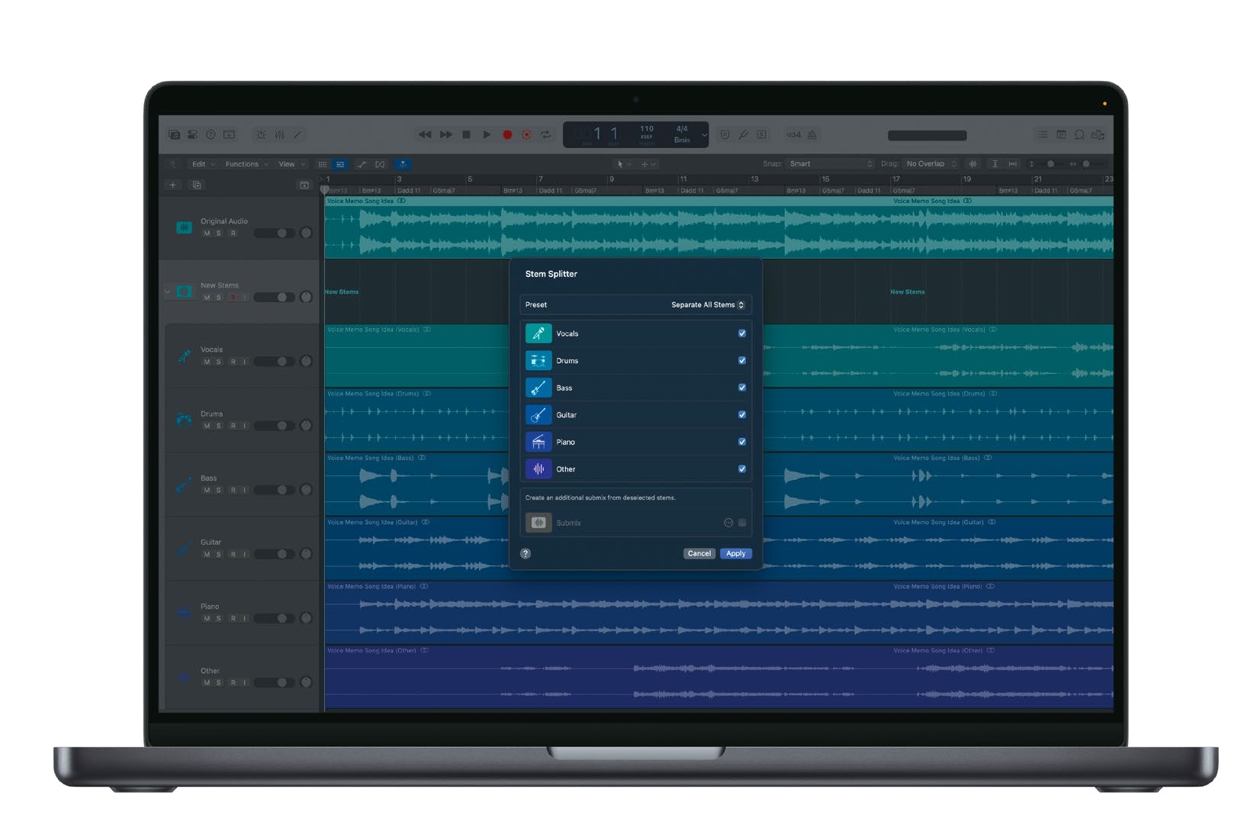Click the Tuner icon in control bar
The width and height of the screenshot is (1244, 818).
pyautogui.click(x=743, y=134)
